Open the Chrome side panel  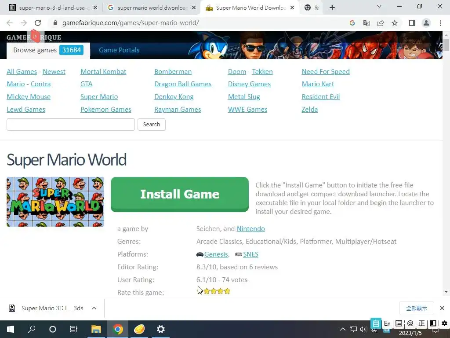click(412, 23)
